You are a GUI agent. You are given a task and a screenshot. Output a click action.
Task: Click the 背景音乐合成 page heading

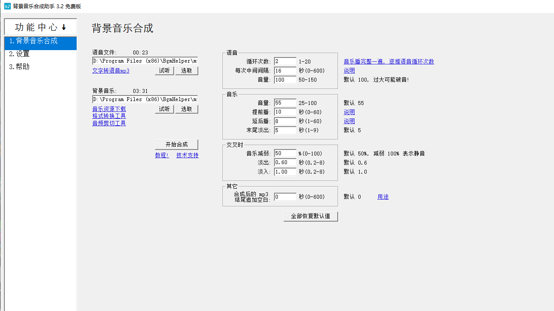[x=122, y=29]
